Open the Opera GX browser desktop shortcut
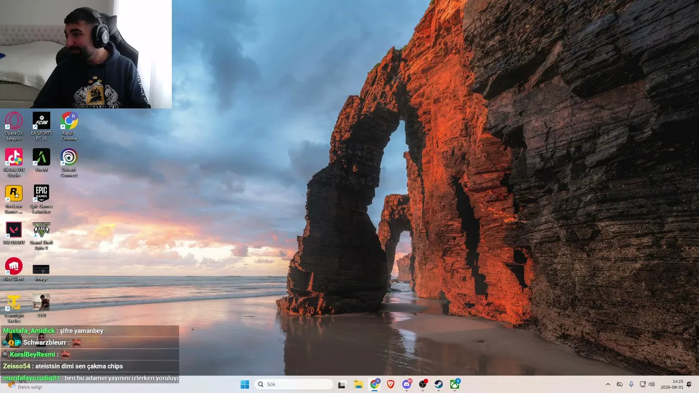Image resolution: width=699 pixels, height=393 pixels. (x=14, y=126)
